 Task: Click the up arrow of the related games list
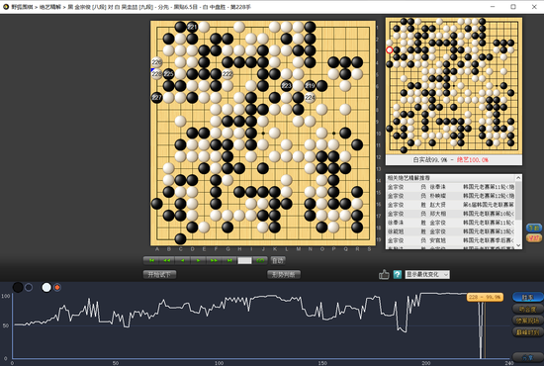point(518,178)
